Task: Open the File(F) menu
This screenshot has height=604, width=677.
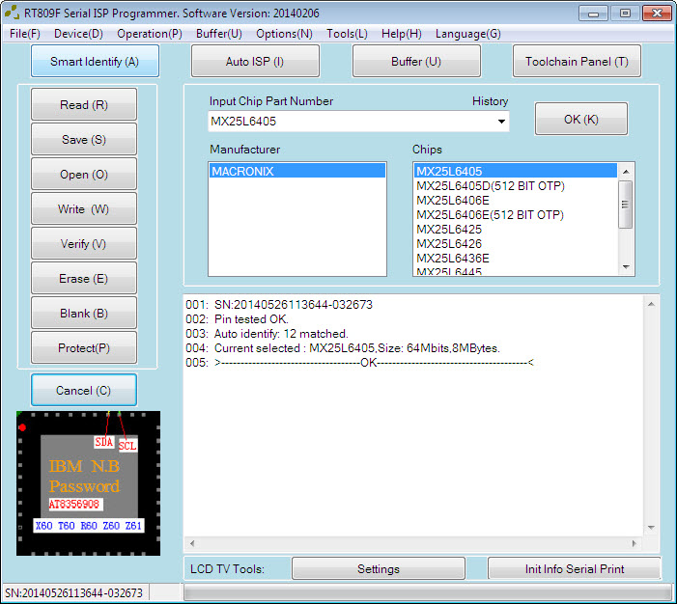Action: point(24,34)
